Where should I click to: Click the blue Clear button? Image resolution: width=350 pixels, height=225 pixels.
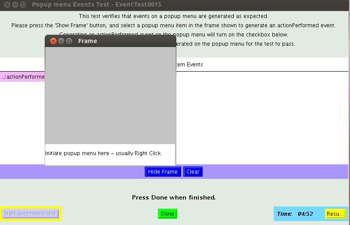tap(193, 172)
